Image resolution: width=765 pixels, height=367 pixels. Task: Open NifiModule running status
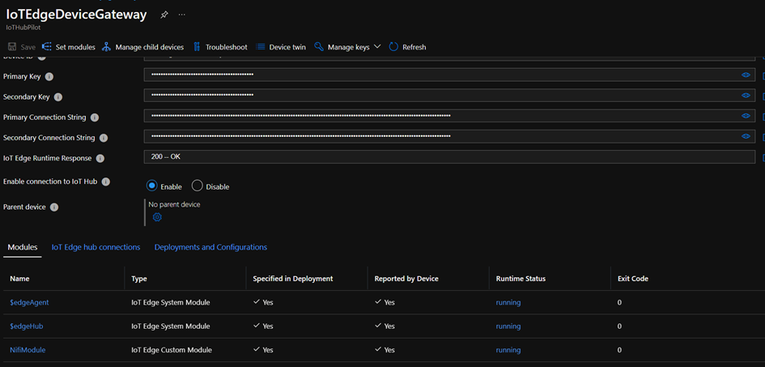point(508,351)
